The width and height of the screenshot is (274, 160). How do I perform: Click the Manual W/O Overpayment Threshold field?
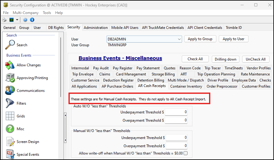click(x=176, y=146)
